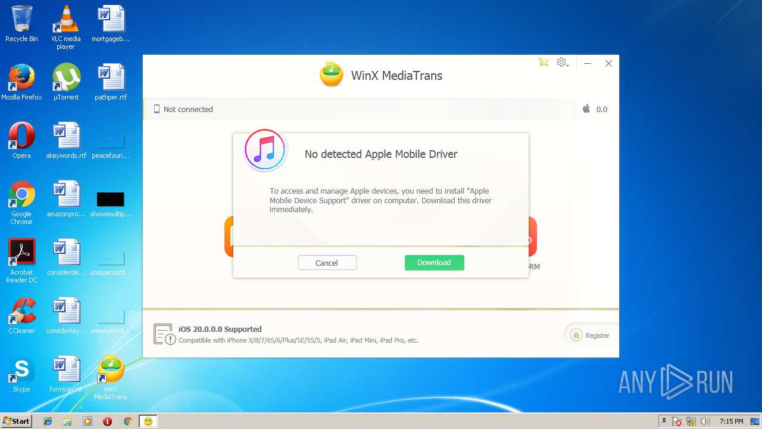Open the Recycle Bin desktop icon

pos(21,24)
